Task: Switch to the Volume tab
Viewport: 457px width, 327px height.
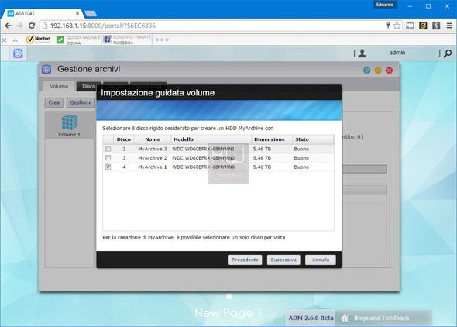Action: 59,86
